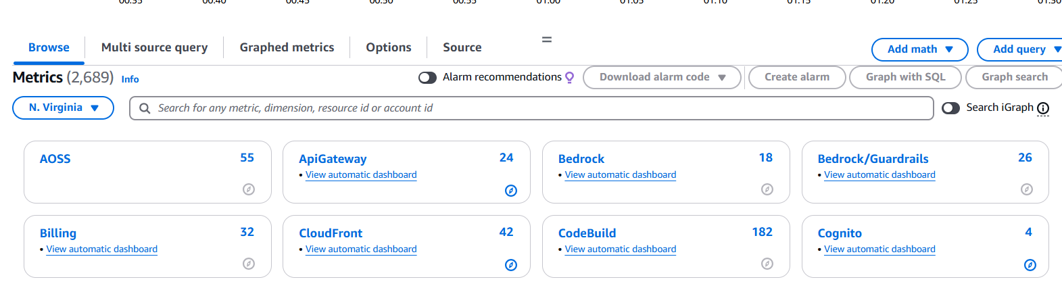Click the compass icon on ApiGateway card
1062x286 pixels.
pos(511,191)
